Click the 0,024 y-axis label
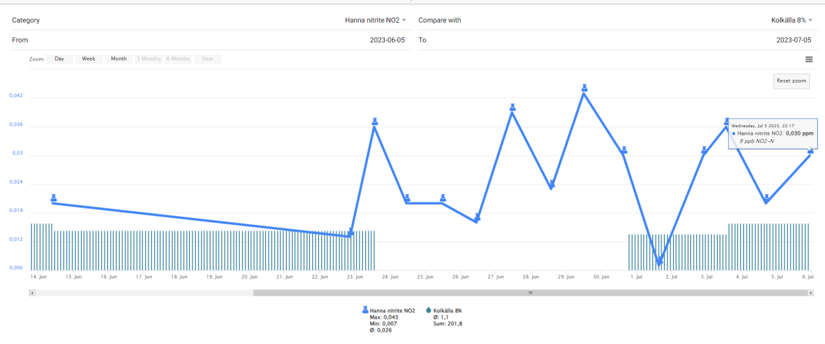 tap(16, 182)
